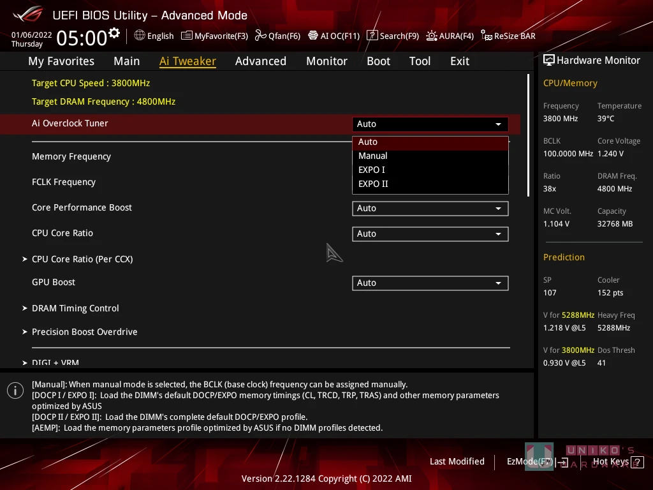Click the ROG logo icon
The width and height of the screenshot is (653, 490).
pos(27,14)
